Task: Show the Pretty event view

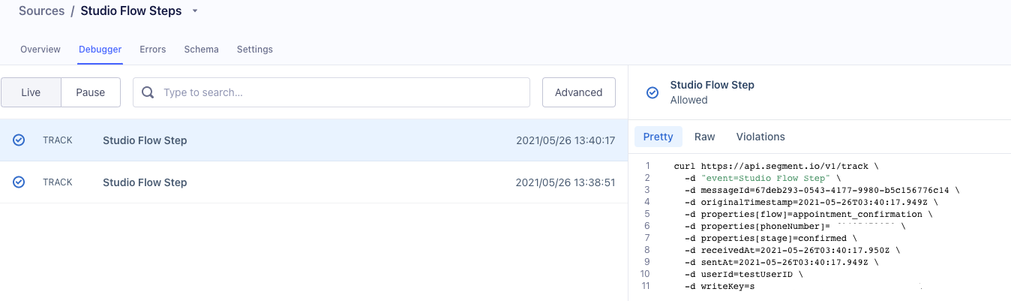Action: [x=658, y=137]
